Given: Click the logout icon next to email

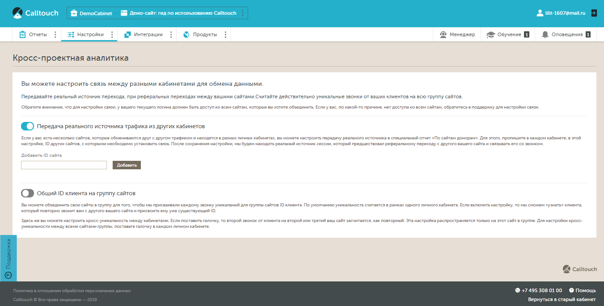Looking at the screenshot, I should [x=594, y=13].
